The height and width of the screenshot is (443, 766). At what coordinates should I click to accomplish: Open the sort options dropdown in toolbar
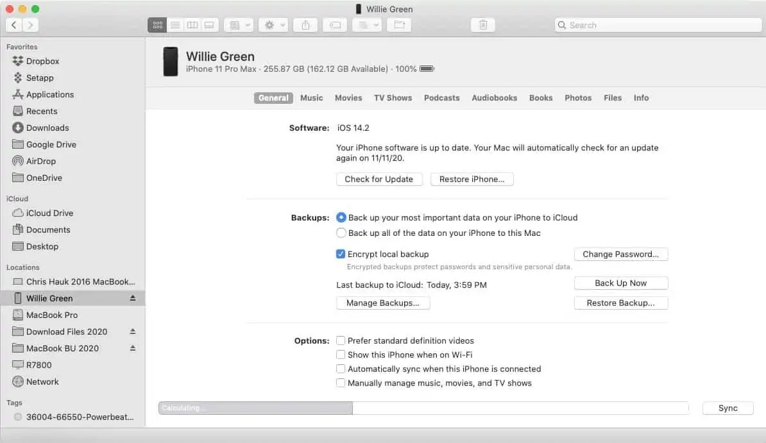click(367, 25)
